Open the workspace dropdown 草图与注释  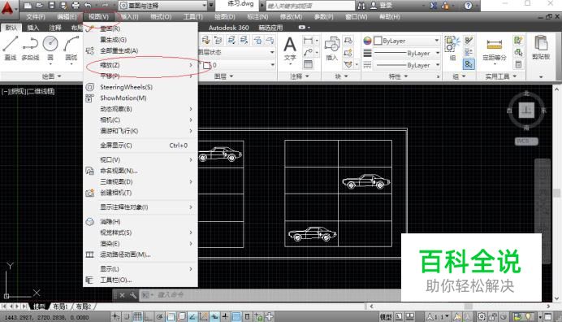[163, 6]
